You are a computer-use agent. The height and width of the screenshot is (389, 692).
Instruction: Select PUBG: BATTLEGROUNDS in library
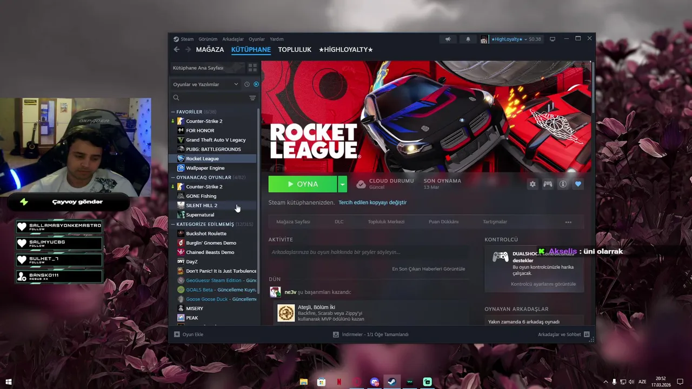[213, 149]
